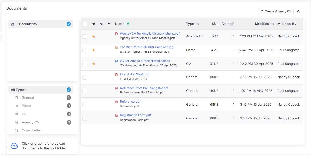This screenshot has height=156, width=311.
Task: Unstar Agency CV for Amelia-Grace Nicholls.pdf
Action: (x=94, y=36)
